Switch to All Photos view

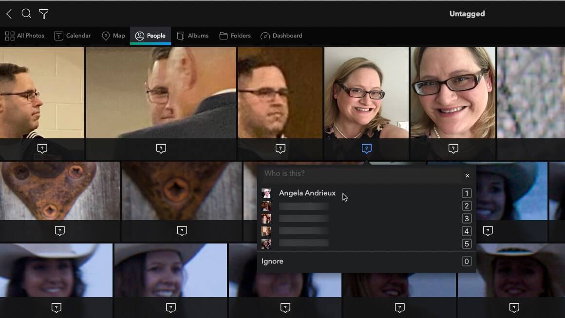pos(24,36)
